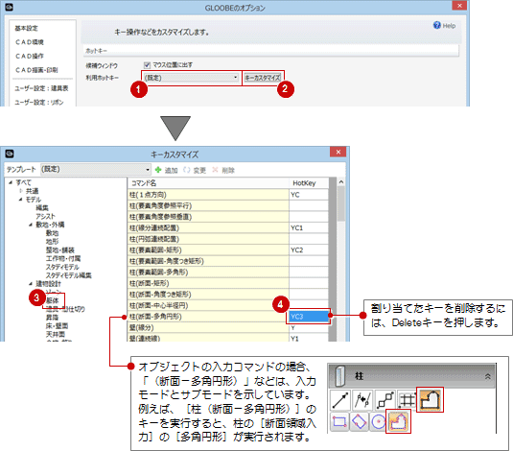This screenshot has width=513, height=451.
Task: Choose the rectangle sub-mode icon
Action: [x=339, y=421]
